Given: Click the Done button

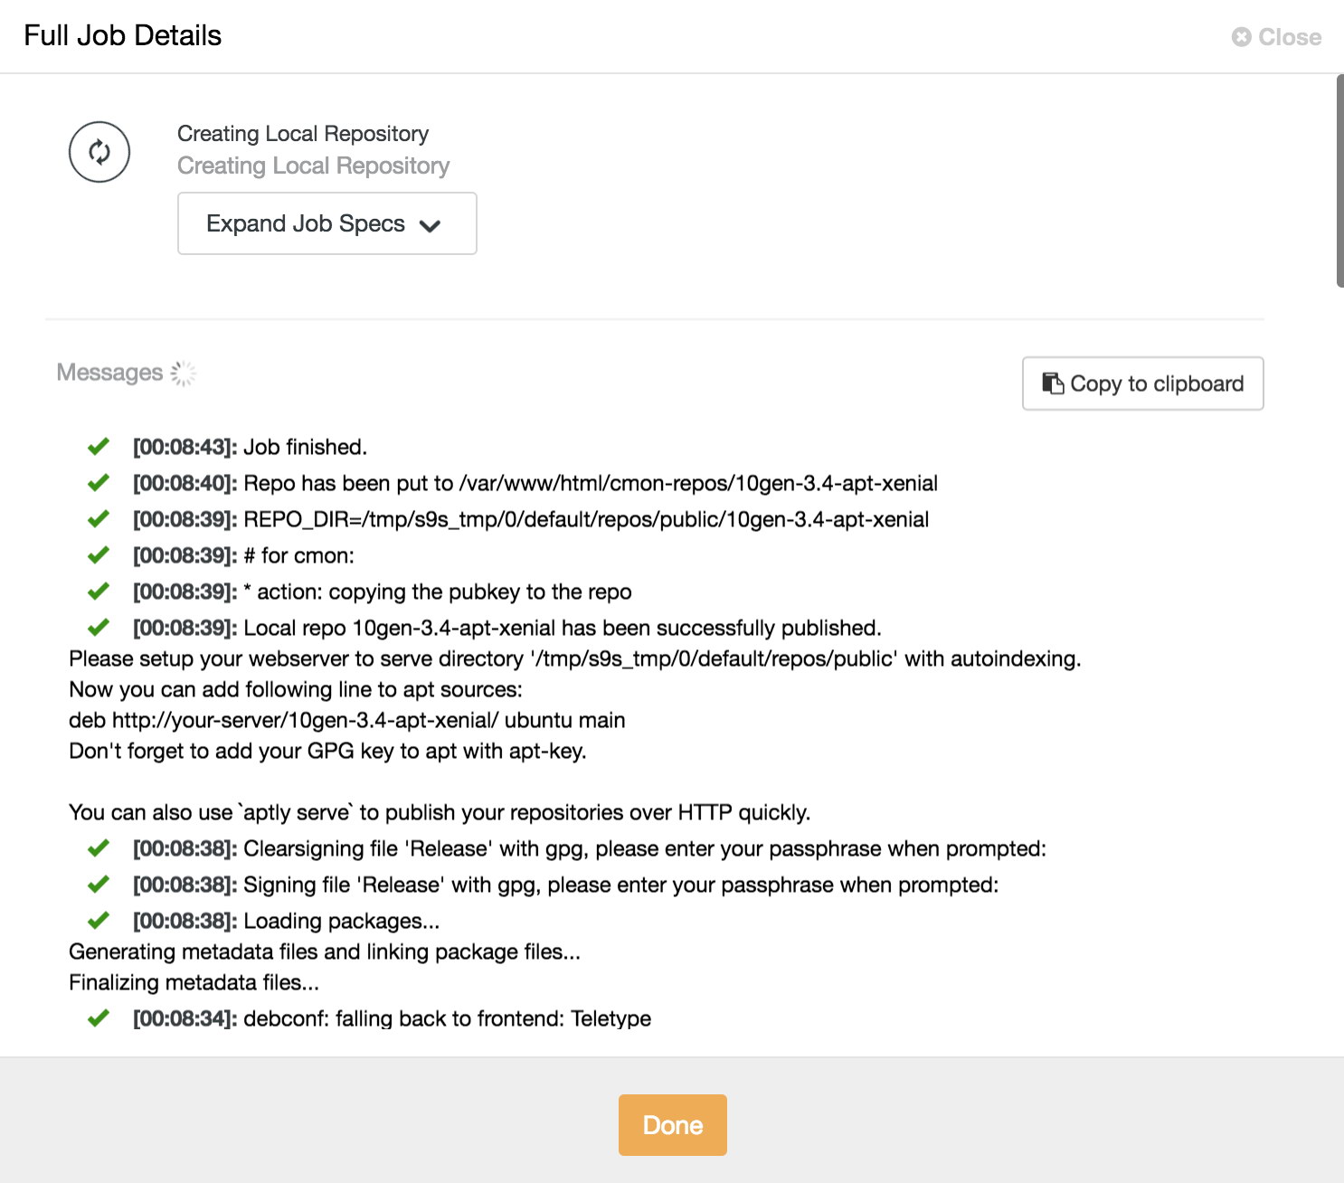Looking at the screenshot, I should [x=673, y=1125].
